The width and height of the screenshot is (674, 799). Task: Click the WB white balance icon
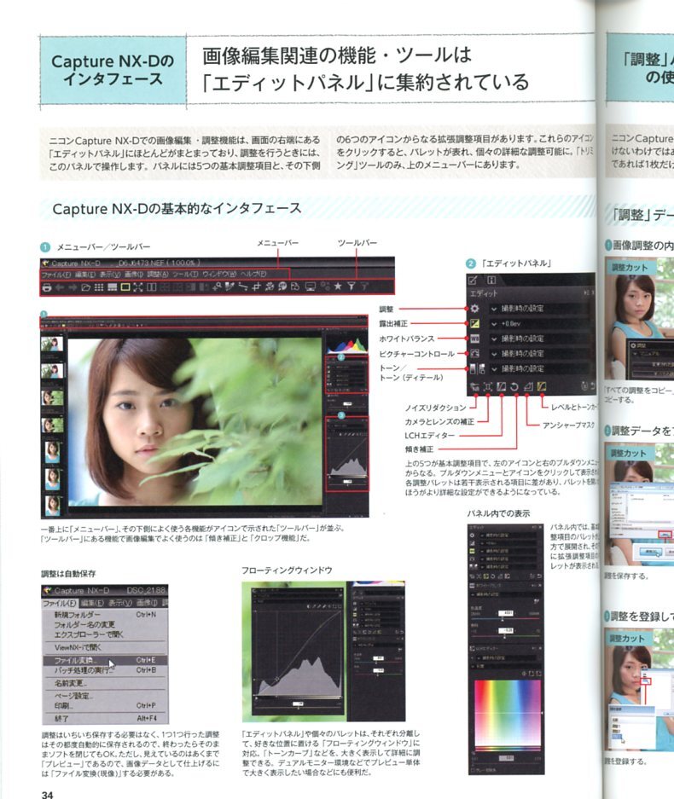point(474,339)
